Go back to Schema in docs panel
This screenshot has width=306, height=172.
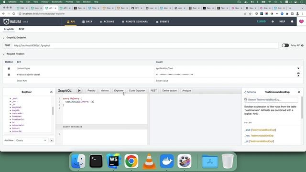[x=250, y=92]
